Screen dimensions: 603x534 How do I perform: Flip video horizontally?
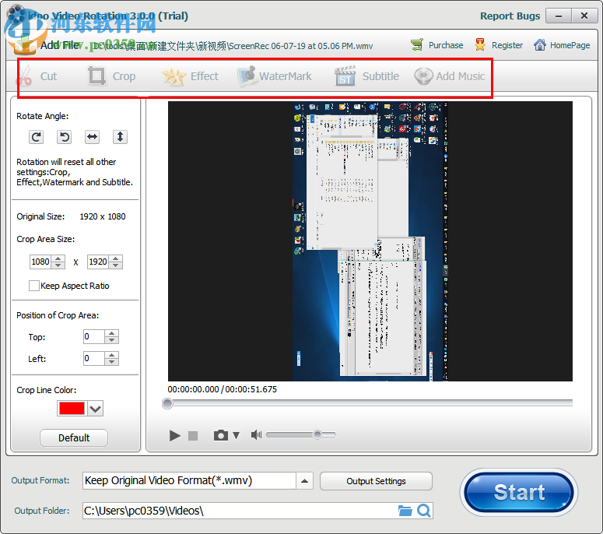tap(93, 137)
